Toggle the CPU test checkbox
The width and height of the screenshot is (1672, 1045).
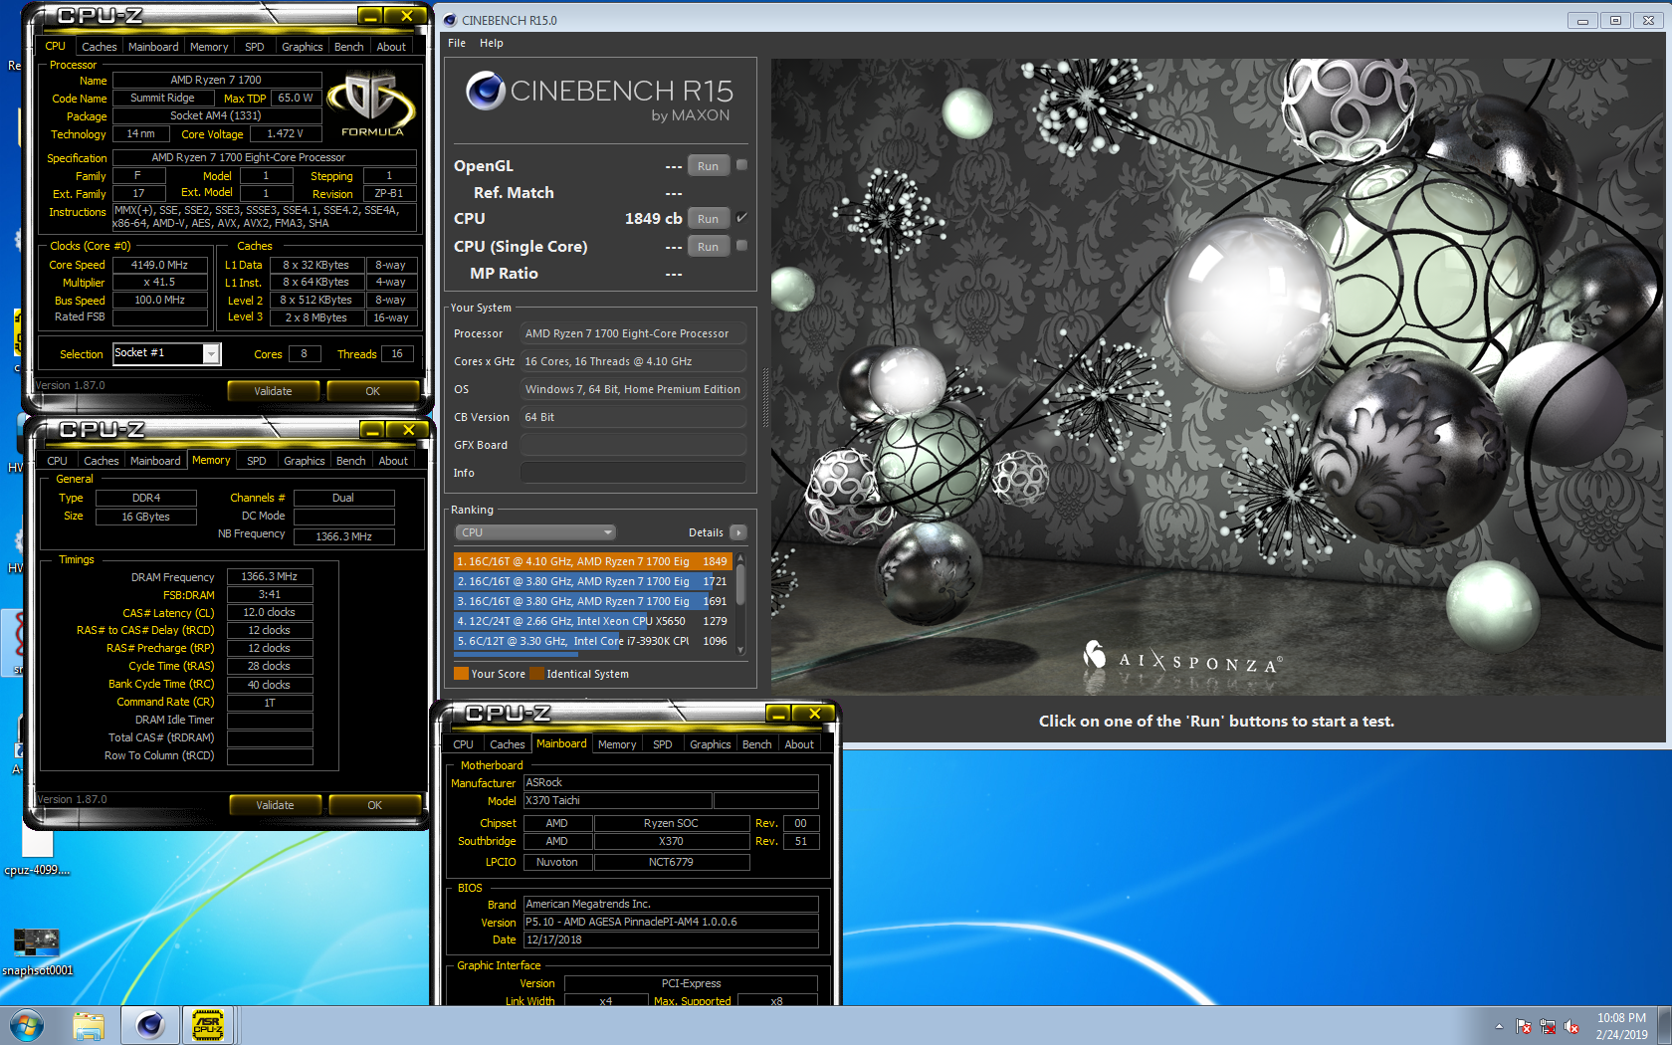tap(741, 217)
